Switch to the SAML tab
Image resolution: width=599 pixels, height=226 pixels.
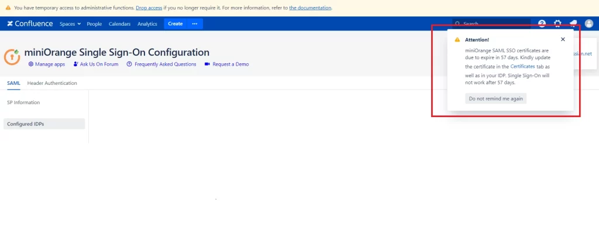14,83
